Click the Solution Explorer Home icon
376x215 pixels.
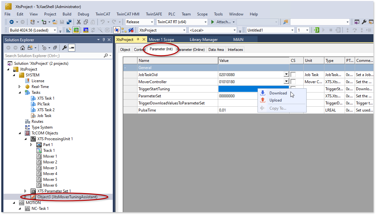click(x=23, y=48)
